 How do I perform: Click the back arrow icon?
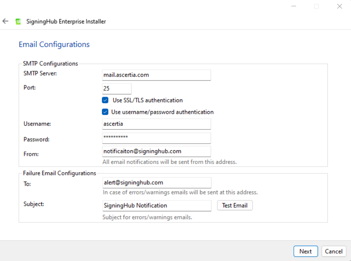coord(5,21)
